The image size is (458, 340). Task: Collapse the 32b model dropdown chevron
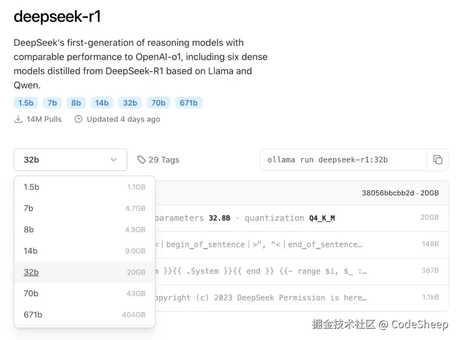pyautogui.click(x=113, y=160)
